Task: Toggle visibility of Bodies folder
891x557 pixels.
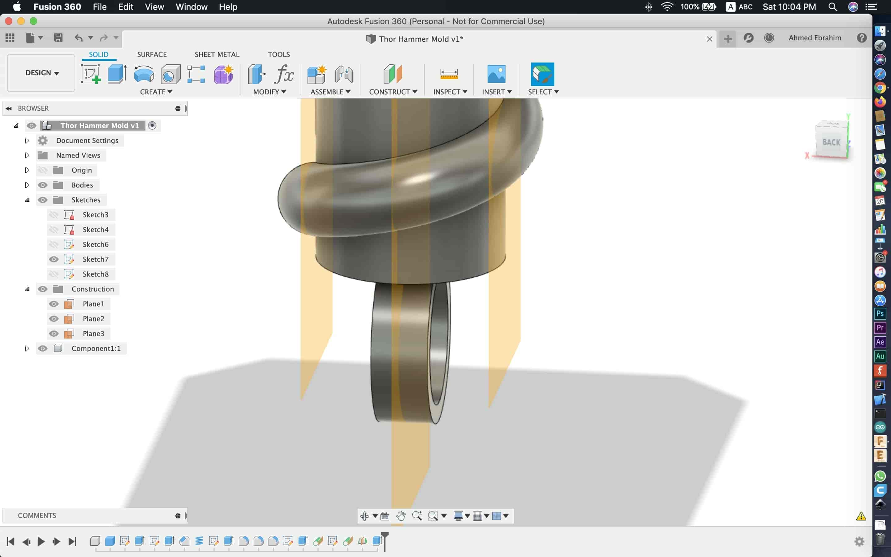Action: [43, 185]
